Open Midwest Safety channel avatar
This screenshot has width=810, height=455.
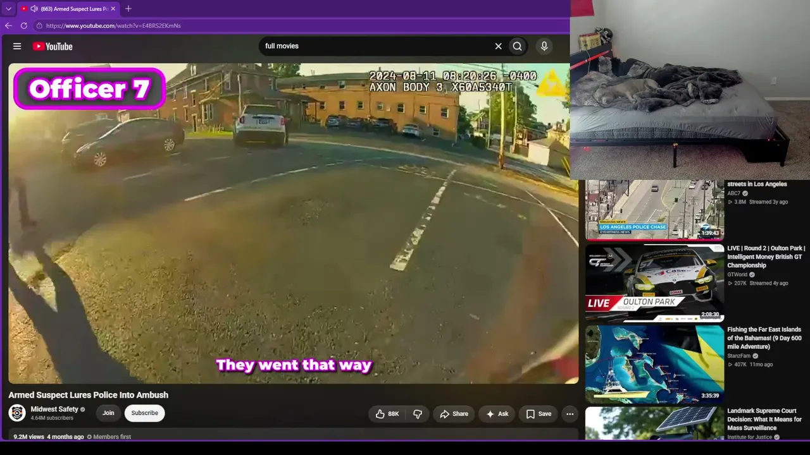[x=17, y=413]
